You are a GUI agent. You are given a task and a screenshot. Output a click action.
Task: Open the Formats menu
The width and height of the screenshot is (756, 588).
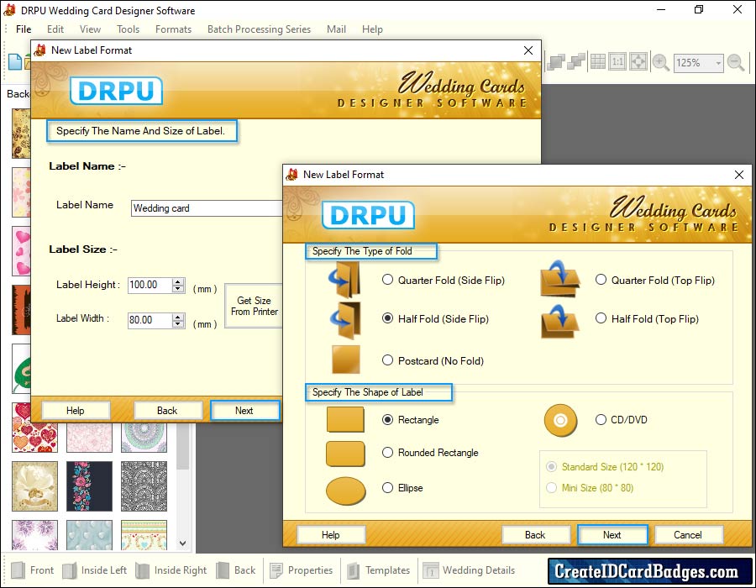click(x=173, y=29)
